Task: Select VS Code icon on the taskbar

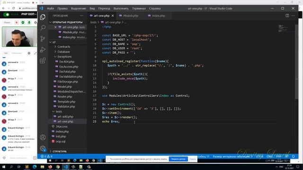Action: pyautogui.click(x=65, y=167)
